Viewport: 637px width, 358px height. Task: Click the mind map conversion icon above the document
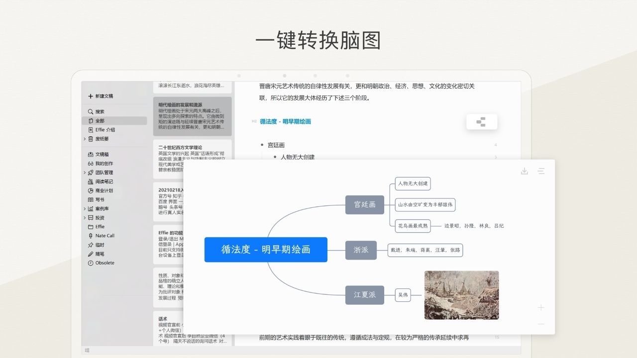click(481, 121)
